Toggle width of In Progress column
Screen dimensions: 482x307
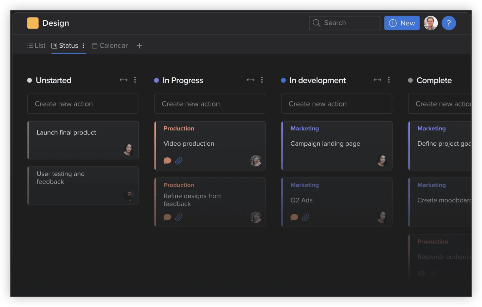point(251,80)
